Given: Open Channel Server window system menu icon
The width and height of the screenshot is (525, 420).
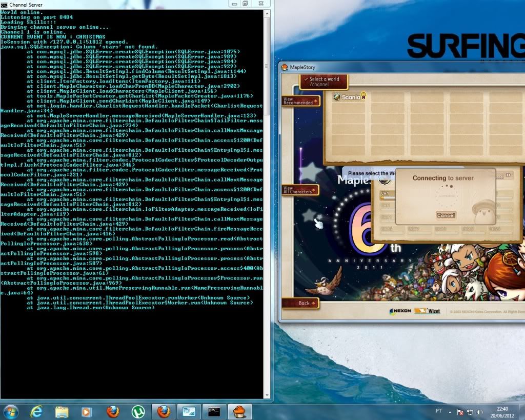Looking at the screenshot, I should pyautogui.click(x=4, y=4).
